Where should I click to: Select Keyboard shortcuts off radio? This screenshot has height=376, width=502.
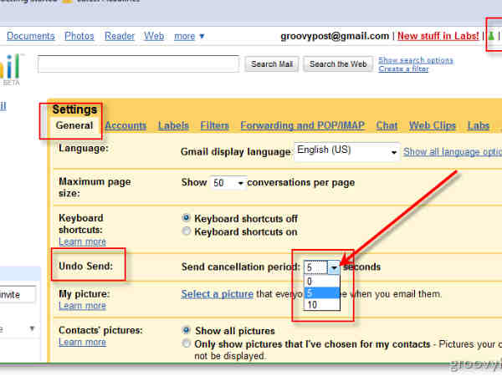(x=186, y=218)
